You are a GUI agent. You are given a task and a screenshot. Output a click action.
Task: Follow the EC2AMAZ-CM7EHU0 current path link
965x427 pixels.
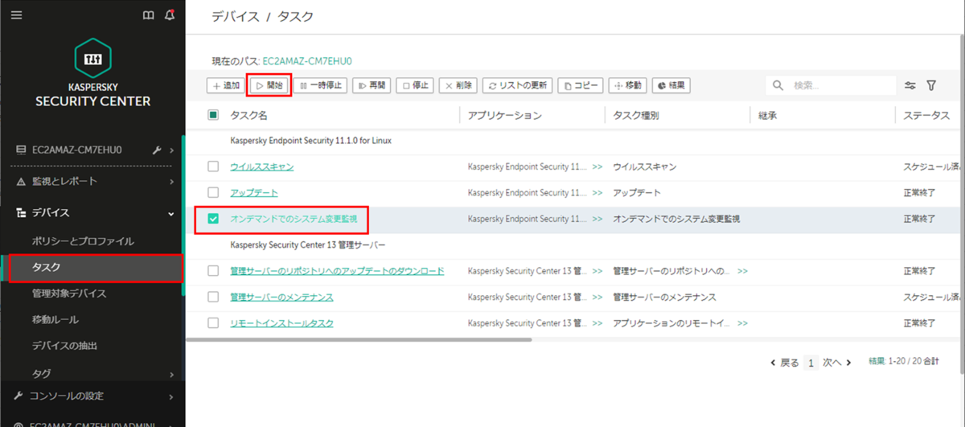[x=307, y=60]
